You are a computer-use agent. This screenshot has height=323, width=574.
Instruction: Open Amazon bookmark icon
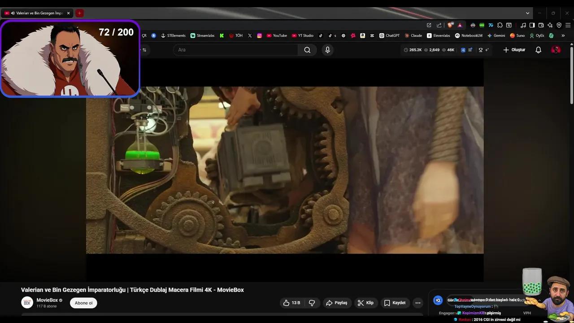click(362, 35)
